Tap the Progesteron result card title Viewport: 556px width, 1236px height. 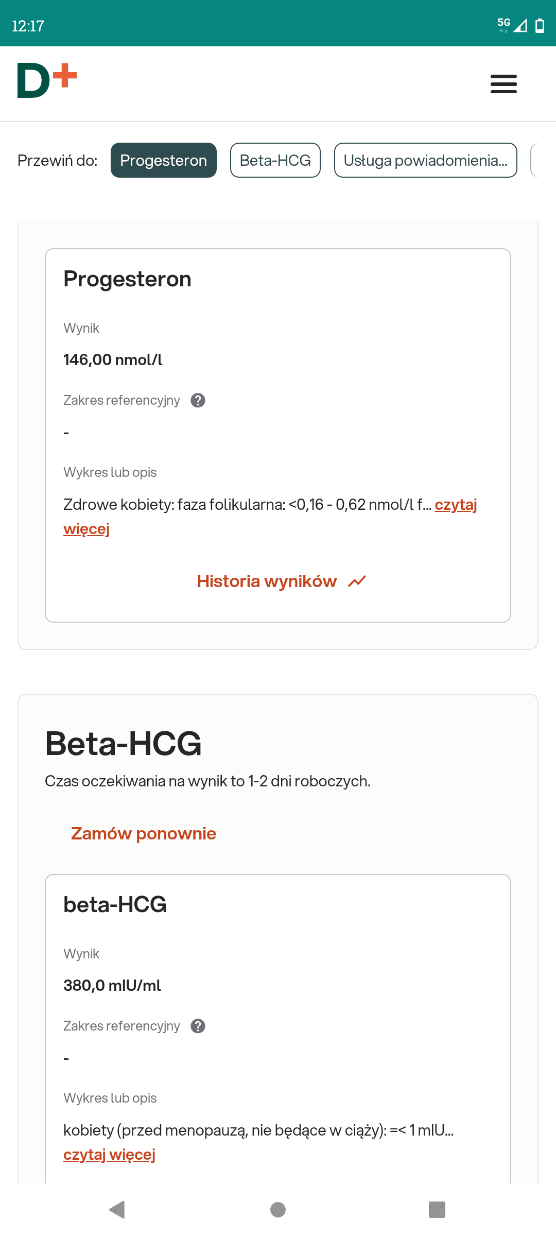click(x=127, y=279)
